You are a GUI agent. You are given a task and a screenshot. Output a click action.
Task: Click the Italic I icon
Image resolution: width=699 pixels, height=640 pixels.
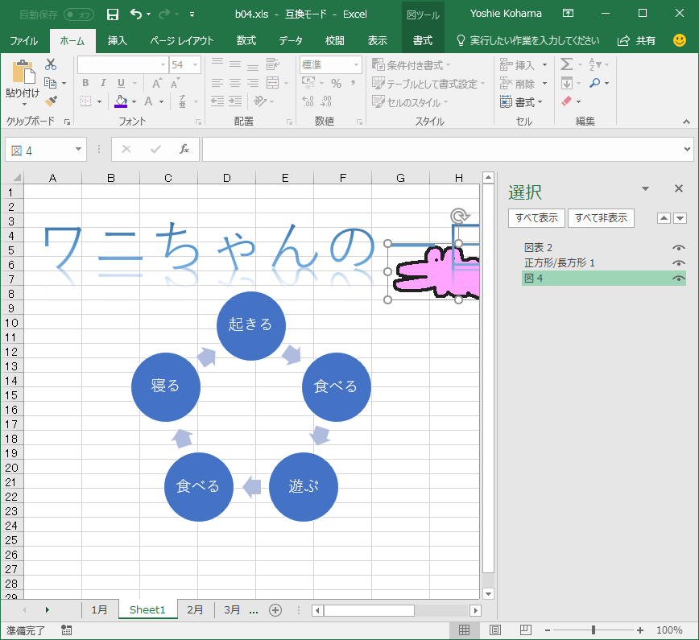click(103, 83)
